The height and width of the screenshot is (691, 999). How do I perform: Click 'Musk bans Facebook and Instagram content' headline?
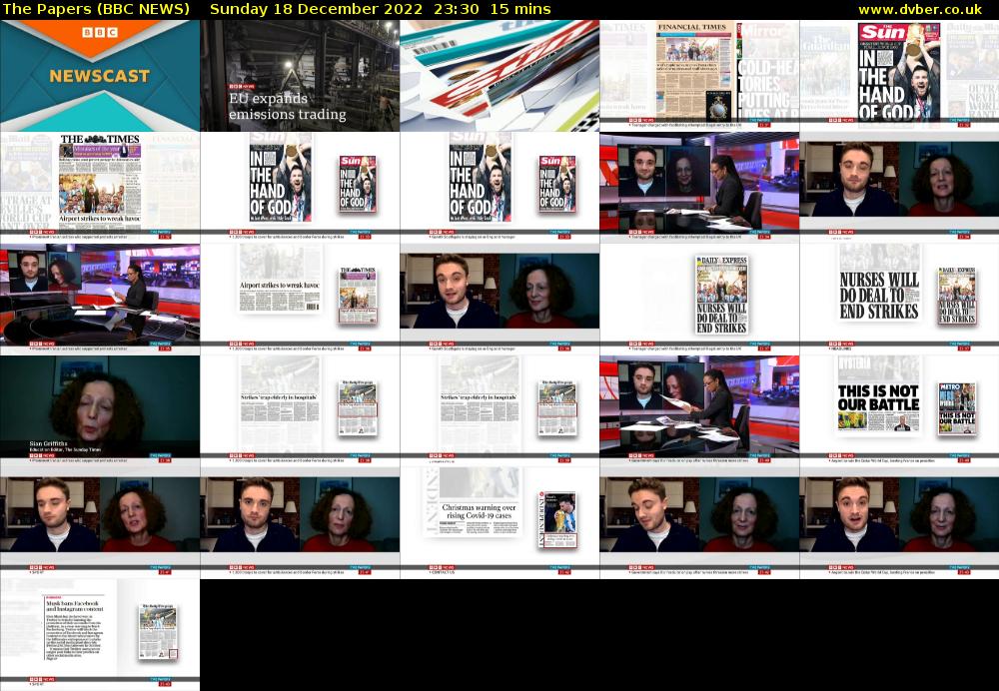[73, 606]
